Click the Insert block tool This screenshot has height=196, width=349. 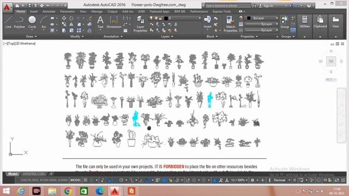[207, 22]
